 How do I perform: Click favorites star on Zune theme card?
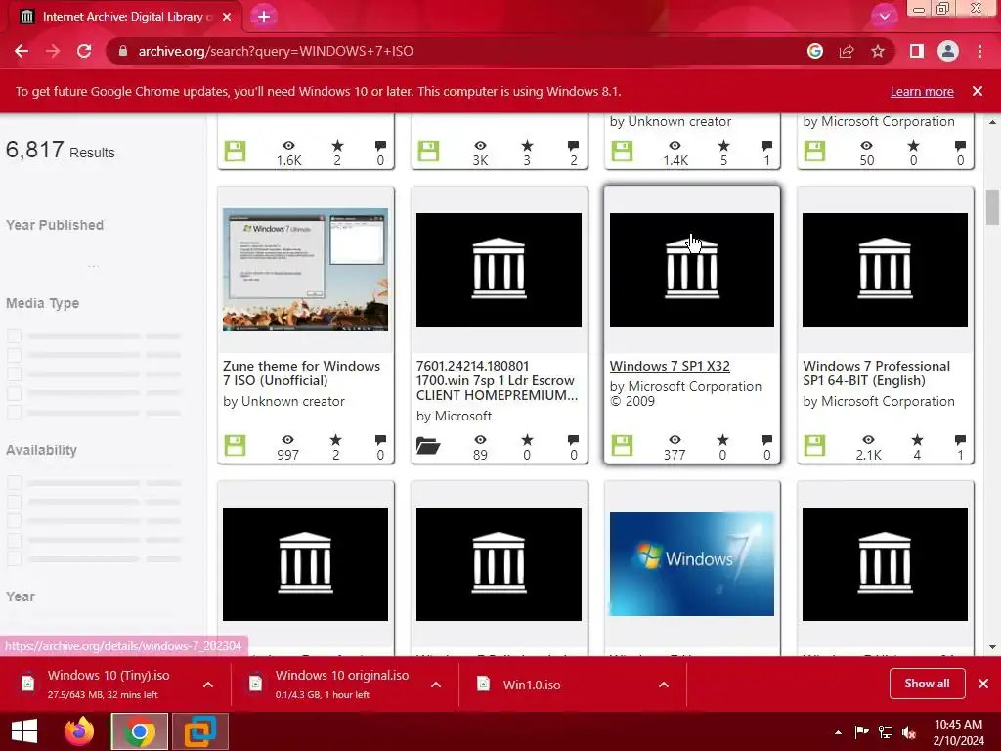pyautogui.click(x=336, y=439)
